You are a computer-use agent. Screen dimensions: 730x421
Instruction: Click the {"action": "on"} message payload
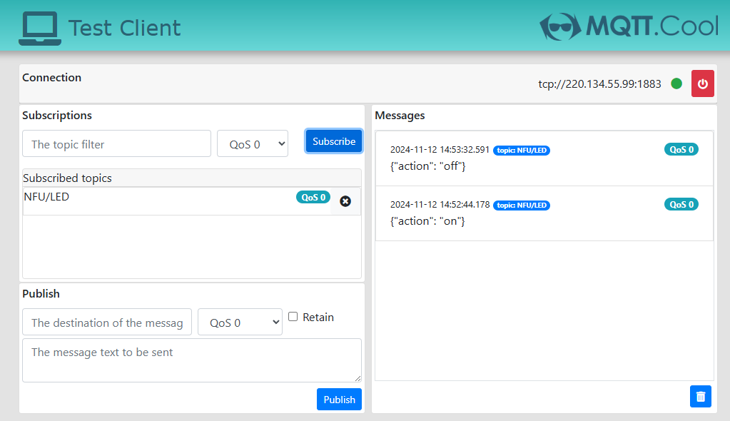point(428,221)
